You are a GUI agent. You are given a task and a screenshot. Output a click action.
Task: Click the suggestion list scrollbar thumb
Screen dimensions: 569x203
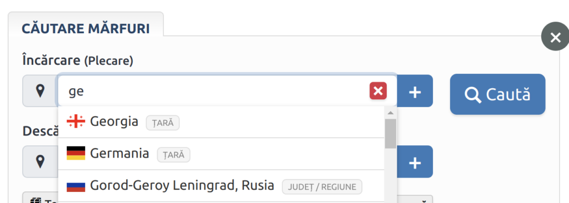[x=391, y=134]
